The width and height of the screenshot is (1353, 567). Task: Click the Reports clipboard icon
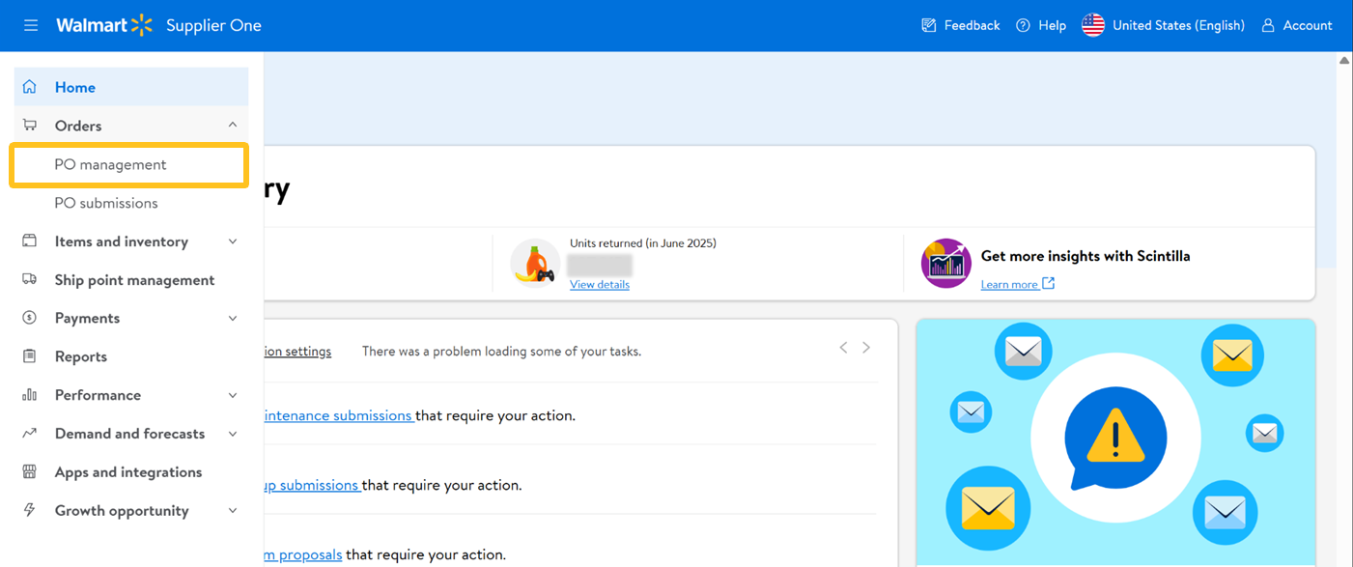pyautogui.click(x=30, y=356)
